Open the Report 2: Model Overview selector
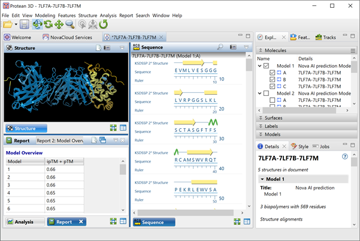This screenshot has height=241, width=360. coord(60,141)
